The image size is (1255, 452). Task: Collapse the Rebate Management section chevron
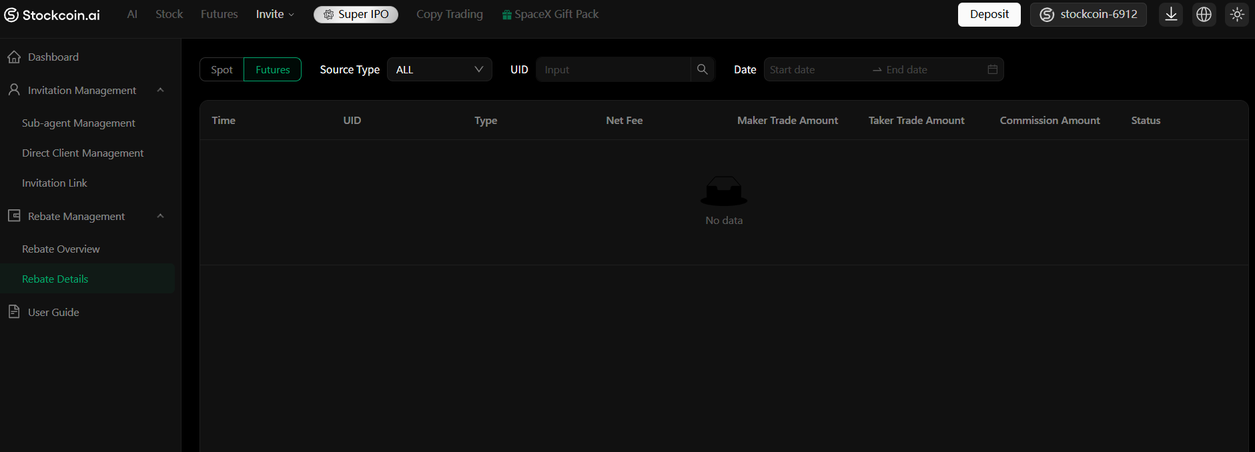tap(160, 216)
